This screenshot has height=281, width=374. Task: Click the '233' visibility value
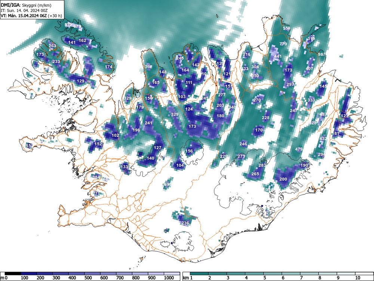tap(56, 61)
